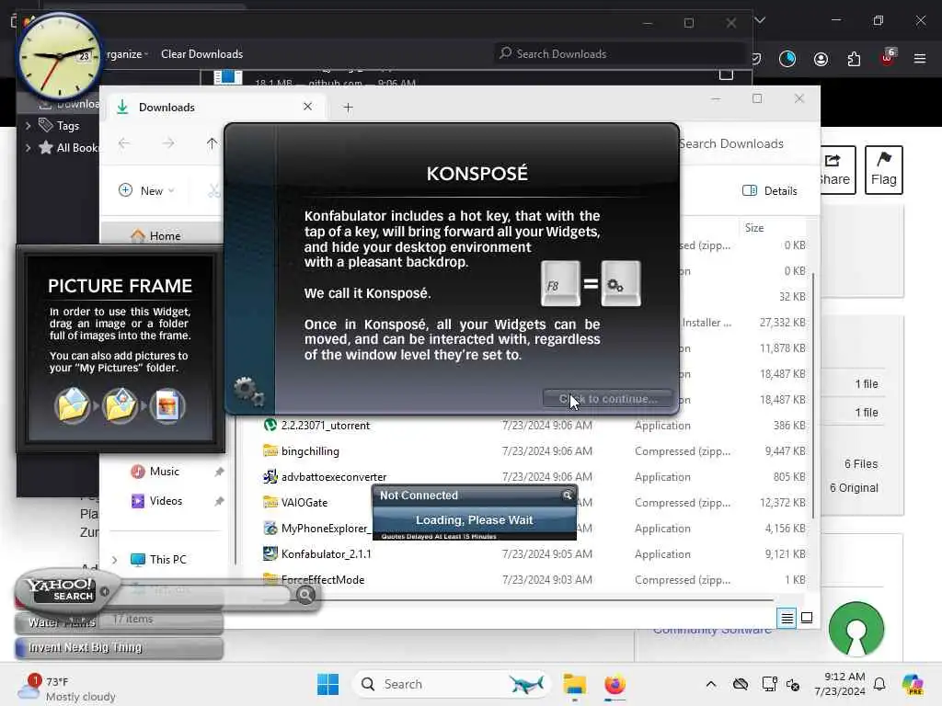Viewport: 942px width, 706px height.
Task: Expand All Bookmarks in Firefox Library sidebar
Action: [x=28, y=148]
